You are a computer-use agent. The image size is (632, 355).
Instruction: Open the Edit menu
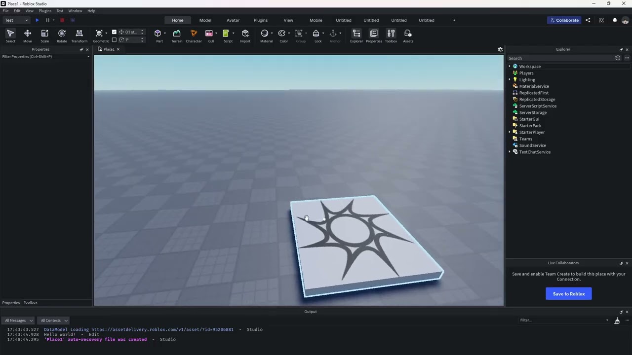click(17, 11)
